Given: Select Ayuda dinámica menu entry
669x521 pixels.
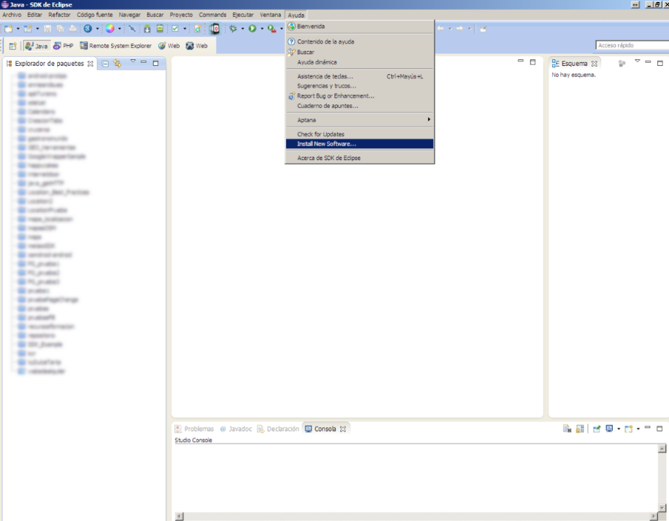Looking at the screenshot, I should [x=360, y=62].
